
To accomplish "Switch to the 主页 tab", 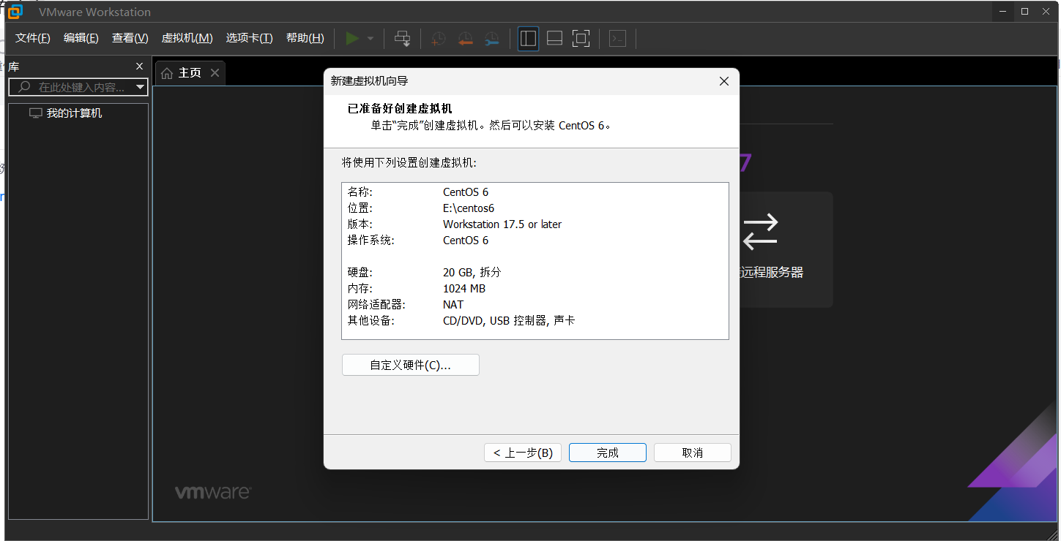I will tap(190, 73).
